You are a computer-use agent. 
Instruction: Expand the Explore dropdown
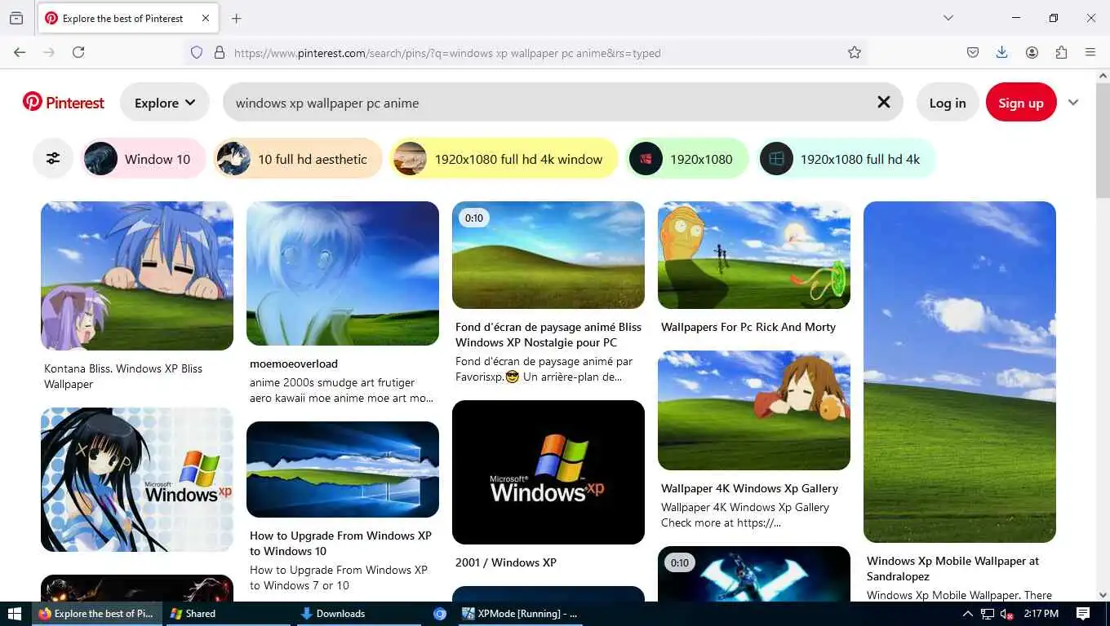165,103
